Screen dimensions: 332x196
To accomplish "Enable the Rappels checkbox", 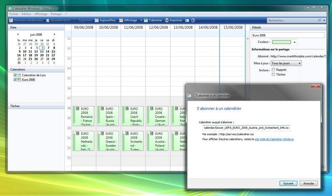I will coord(273,70).
